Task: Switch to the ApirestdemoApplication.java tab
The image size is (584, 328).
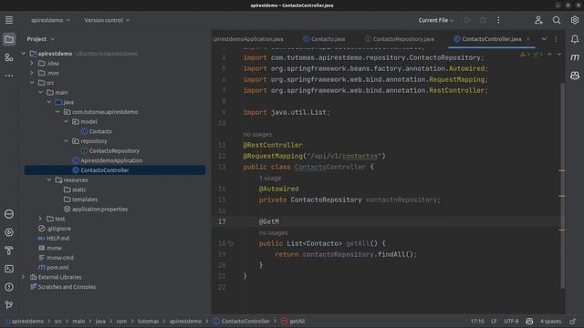Action: pyautogui.click(x=248, y=39)
